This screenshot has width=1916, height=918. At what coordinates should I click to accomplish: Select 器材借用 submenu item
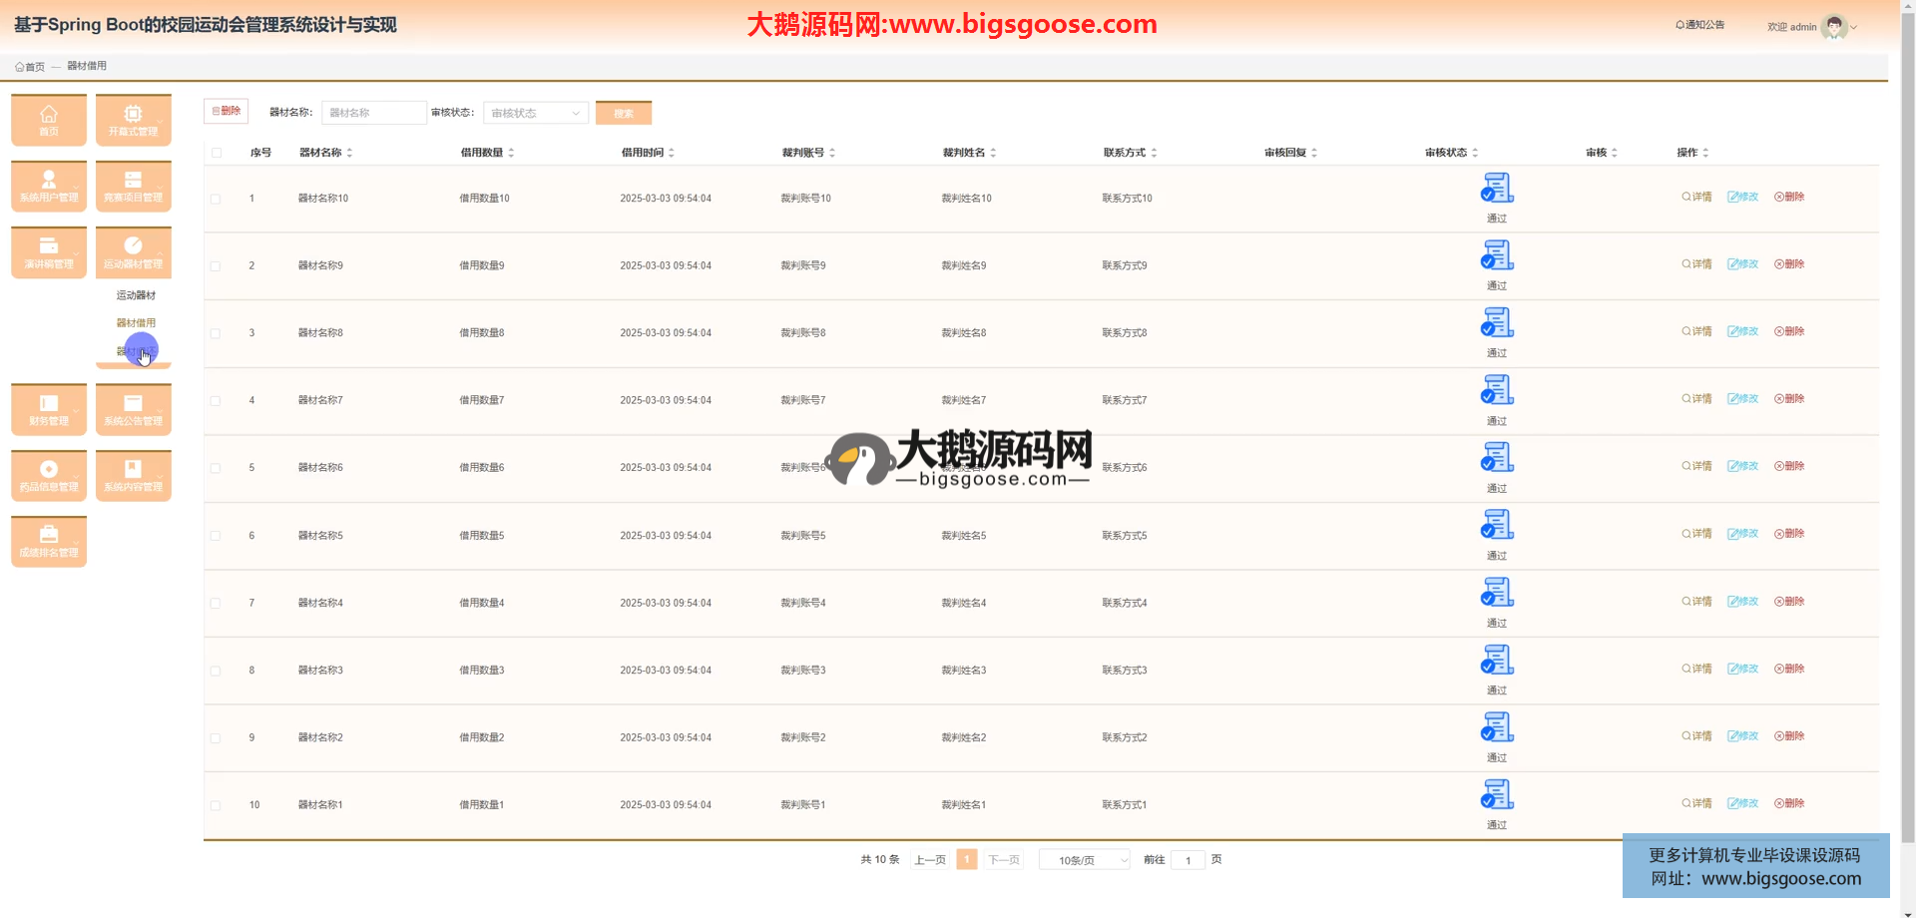point(136,323)
